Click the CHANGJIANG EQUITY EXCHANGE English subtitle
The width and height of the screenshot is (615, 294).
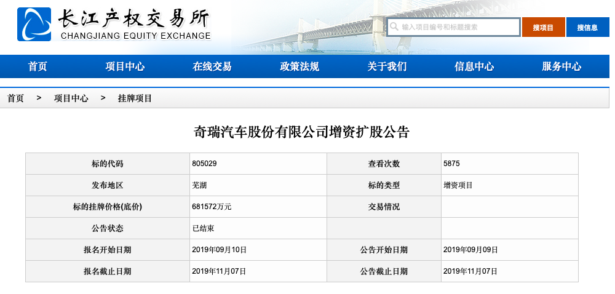[x=136, y=36]
